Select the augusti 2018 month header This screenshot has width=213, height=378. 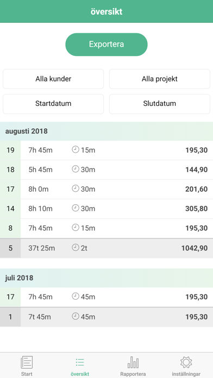(x=106, y=131)
